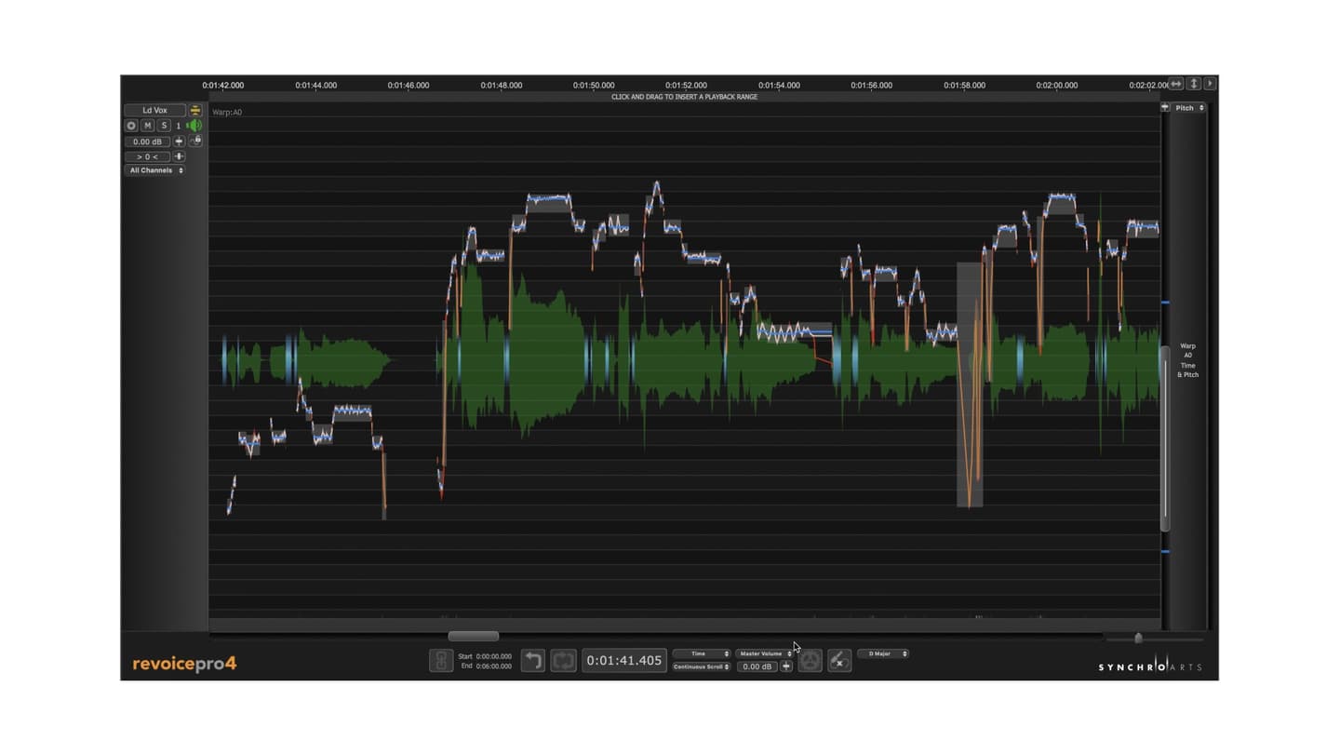Click the return-to-start arrow button
This screenshot has width=1340, height=754.
(532, 661)
